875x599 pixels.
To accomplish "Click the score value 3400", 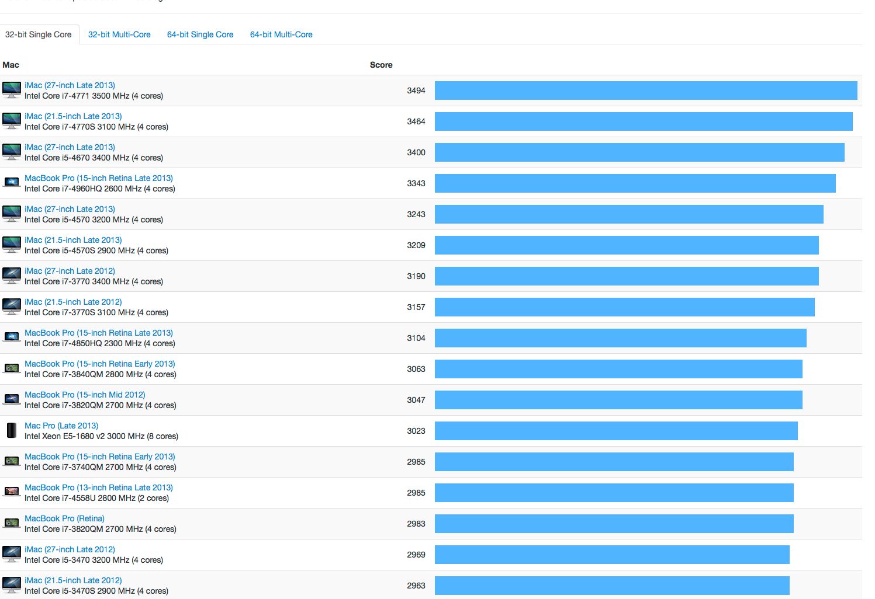I will 416,152.
